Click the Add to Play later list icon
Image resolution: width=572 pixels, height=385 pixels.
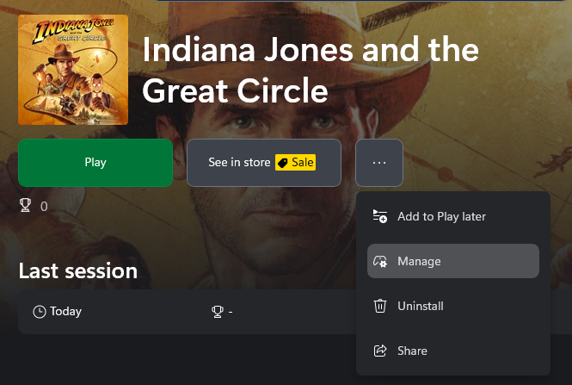click(x=380, y=216)
